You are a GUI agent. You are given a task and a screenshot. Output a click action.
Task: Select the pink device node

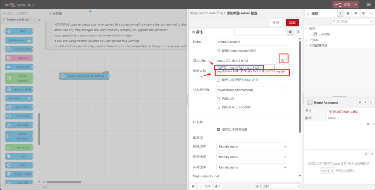coord(19,58)
